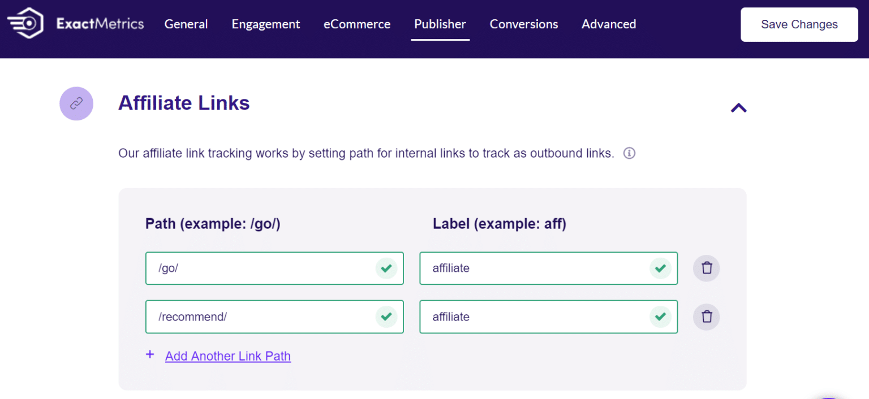
Task: Open the Engagement settings tab
Action: 265,24
